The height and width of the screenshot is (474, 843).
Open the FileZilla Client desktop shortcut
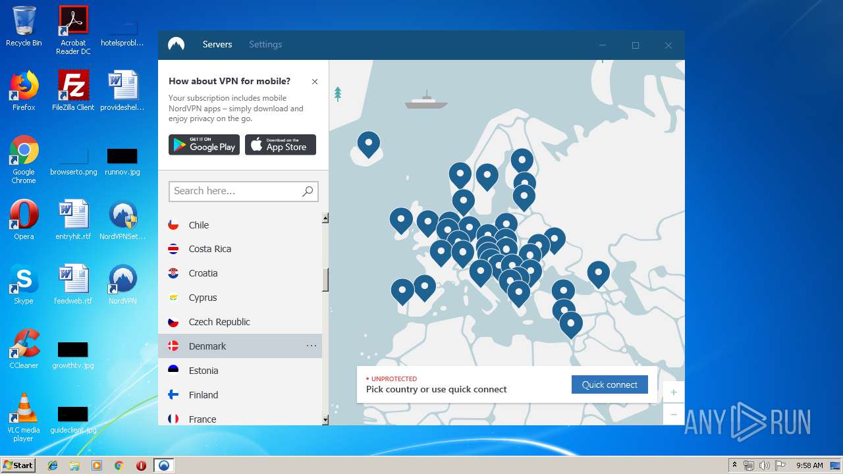click(x=73, y=91)
